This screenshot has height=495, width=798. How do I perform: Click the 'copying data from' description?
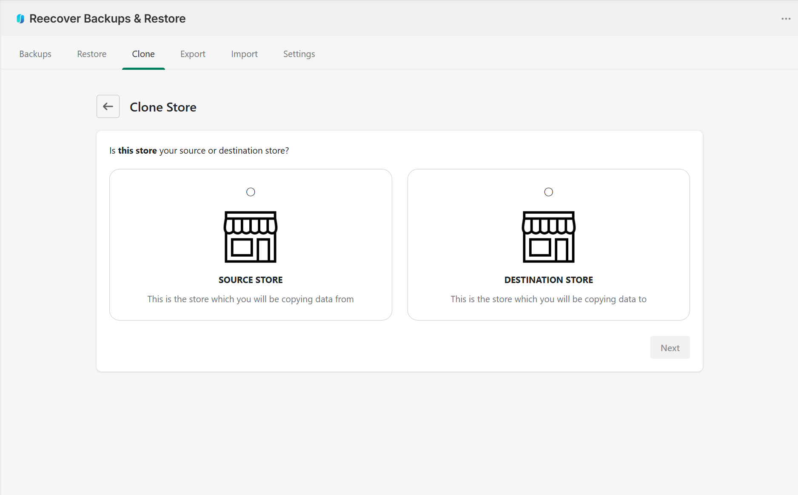[x=251, y=299]
